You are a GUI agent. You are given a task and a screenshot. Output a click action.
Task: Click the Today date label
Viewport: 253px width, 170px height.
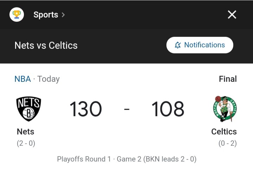pyautogui.click(x=49, y=79)
